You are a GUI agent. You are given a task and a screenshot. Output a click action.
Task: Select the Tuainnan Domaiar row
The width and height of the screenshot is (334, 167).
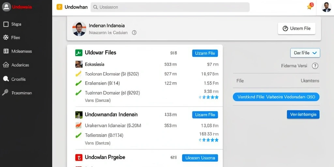pos(147,93)
